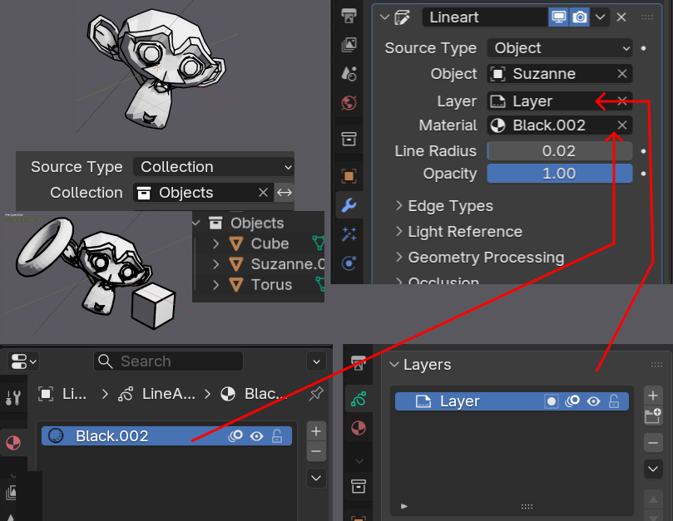Screen dimensions: 673x521
Task: Toggle Lineart modifier viewport display
Action: (558, 17)
